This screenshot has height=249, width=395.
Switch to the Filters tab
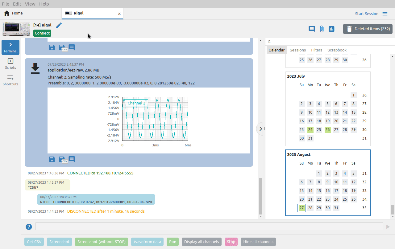click(317, 50)
